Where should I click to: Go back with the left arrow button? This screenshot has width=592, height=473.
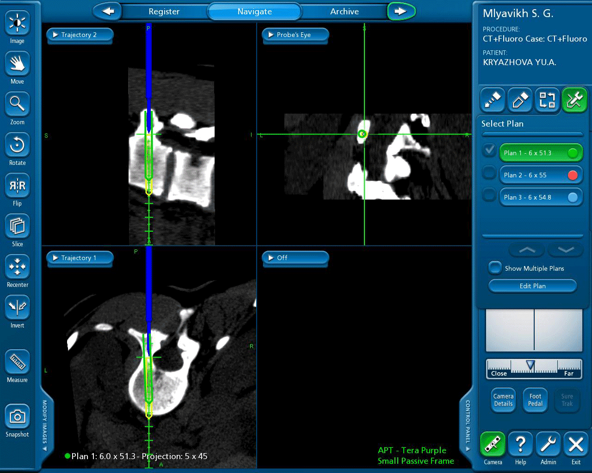[x=107, y=11]
